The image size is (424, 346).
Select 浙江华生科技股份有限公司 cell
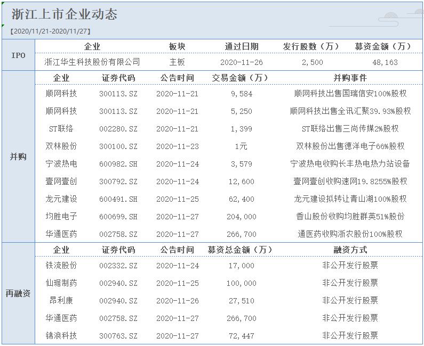(x=92, y=62)
